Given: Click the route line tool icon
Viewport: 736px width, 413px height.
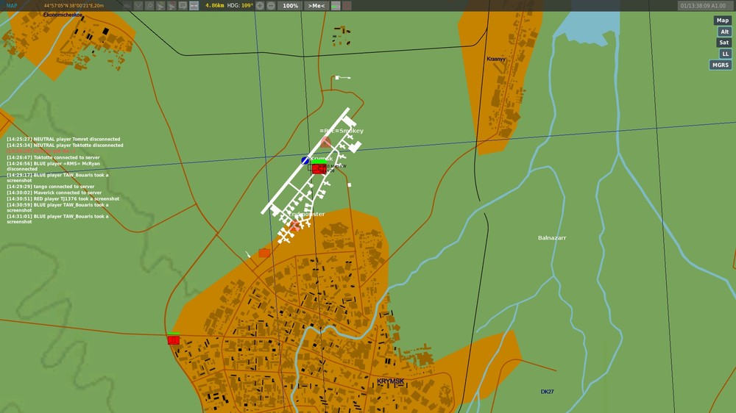Looking at the screenshot, I should tap(138, 6).
